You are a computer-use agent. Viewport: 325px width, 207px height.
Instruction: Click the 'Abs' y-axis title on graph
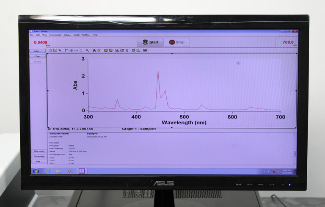pos(75,85)
